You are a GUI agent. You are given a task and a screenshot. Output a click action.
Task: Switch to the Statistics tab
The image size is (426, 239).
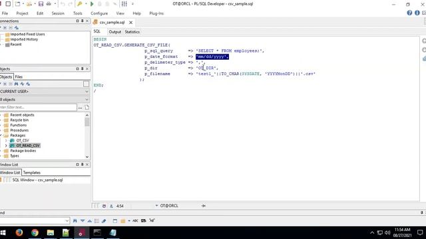[x=132, y=32]
